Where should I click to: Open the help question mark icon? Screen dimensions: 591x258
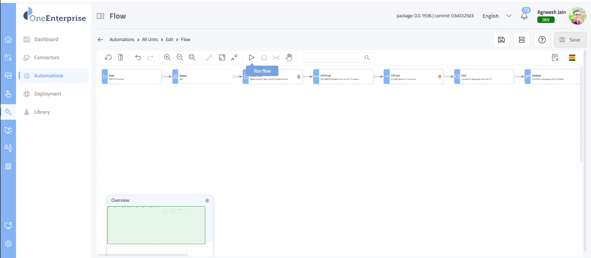pos(542,40)
